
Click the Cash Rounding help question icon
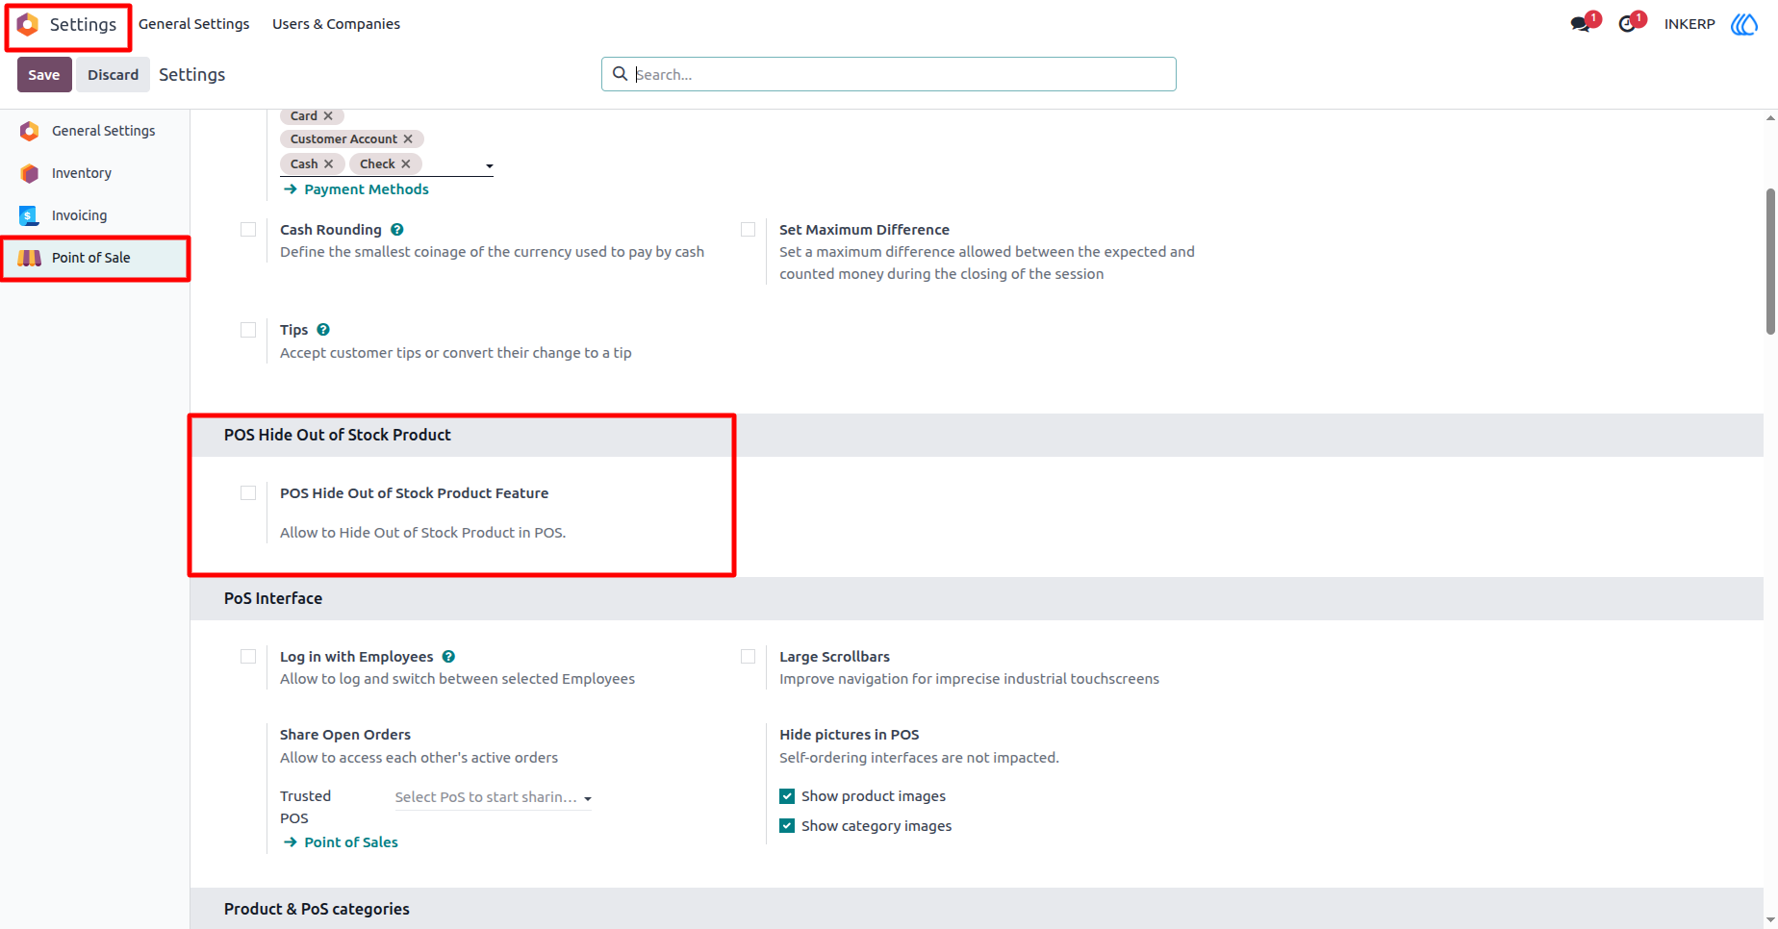coord(397,230)
